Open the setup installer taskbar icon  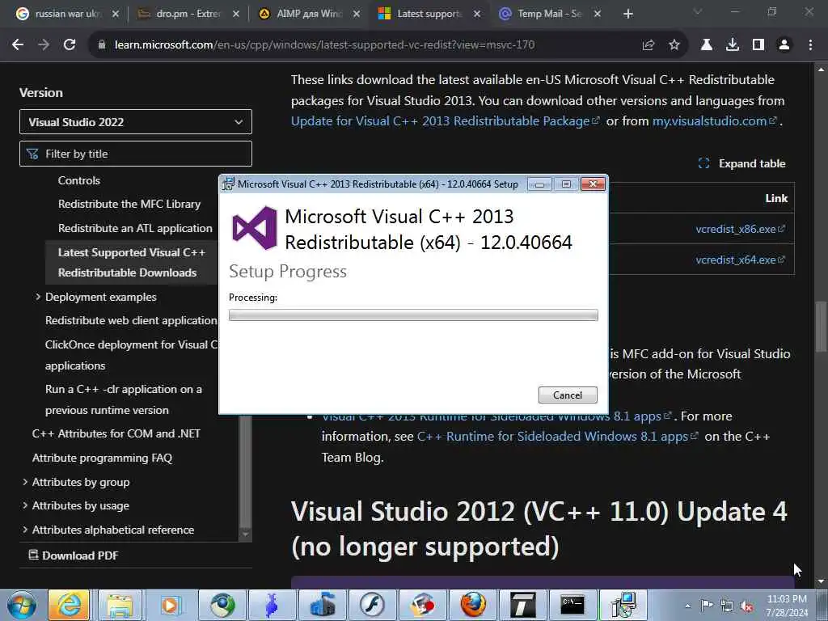(623, 605)
